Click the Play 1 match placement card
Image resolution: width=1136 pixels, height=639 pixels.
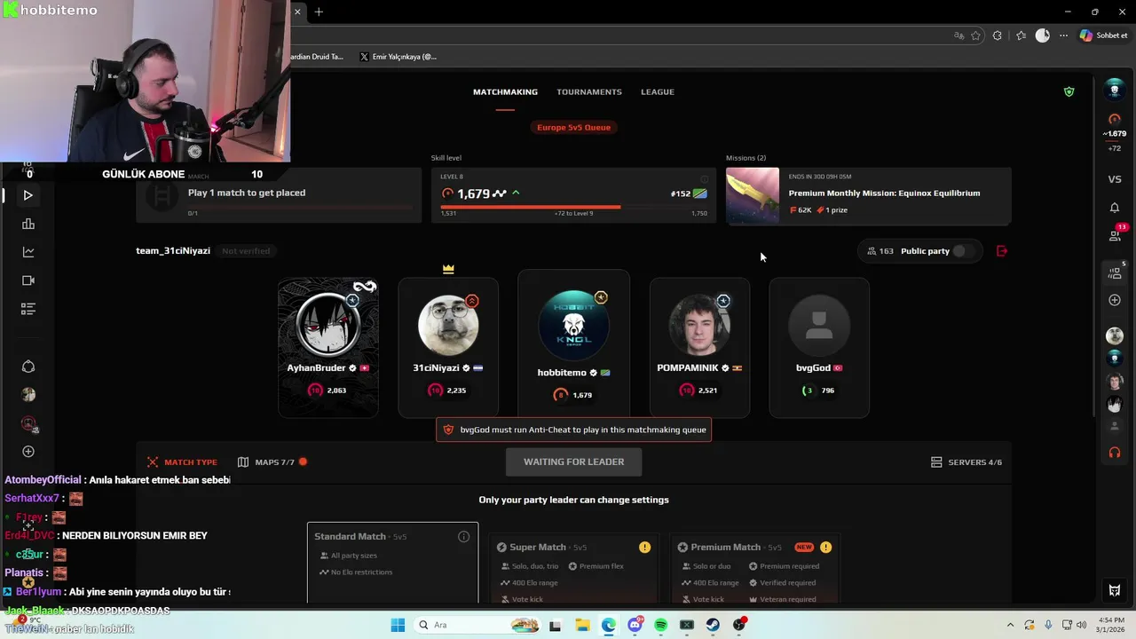(x=279, y=196)
